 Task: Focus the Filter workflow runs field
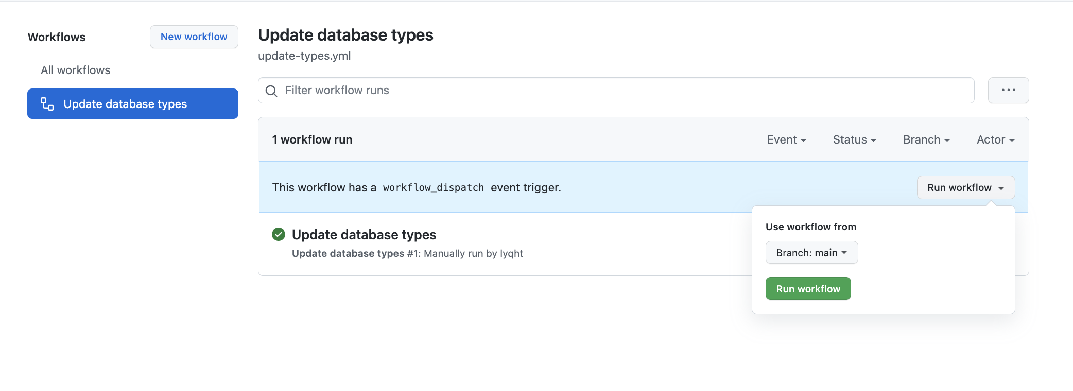[618, 91]
